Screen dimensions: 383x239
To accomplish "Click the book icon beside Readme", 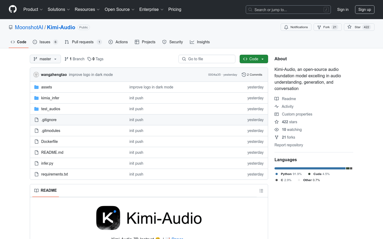I will point(277,99).
